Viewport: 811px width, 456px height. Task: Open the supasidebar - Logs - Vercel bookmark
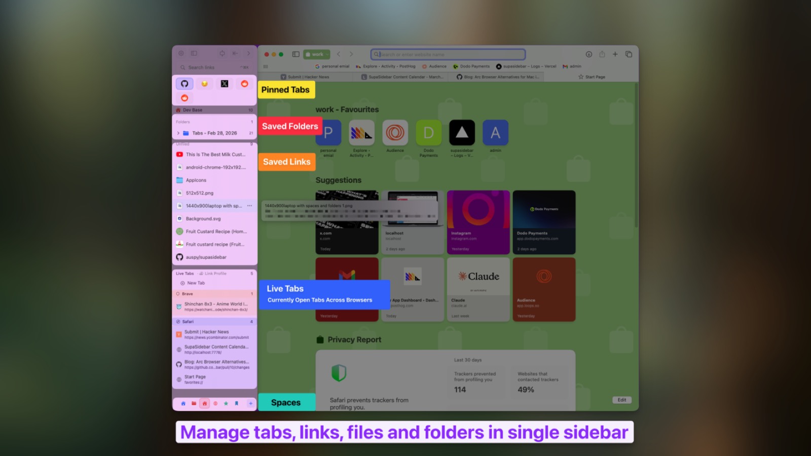[526, 66]
